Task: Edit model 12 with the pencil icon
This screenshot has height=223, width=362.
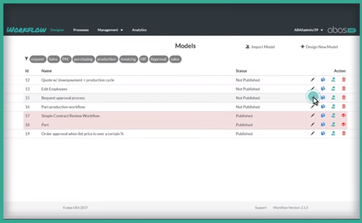Action: click(x=313, y=80)
